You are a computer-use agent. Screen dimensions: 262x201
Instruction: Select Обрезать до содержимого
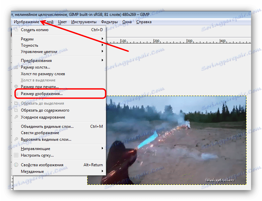click(x=59, y=110)
